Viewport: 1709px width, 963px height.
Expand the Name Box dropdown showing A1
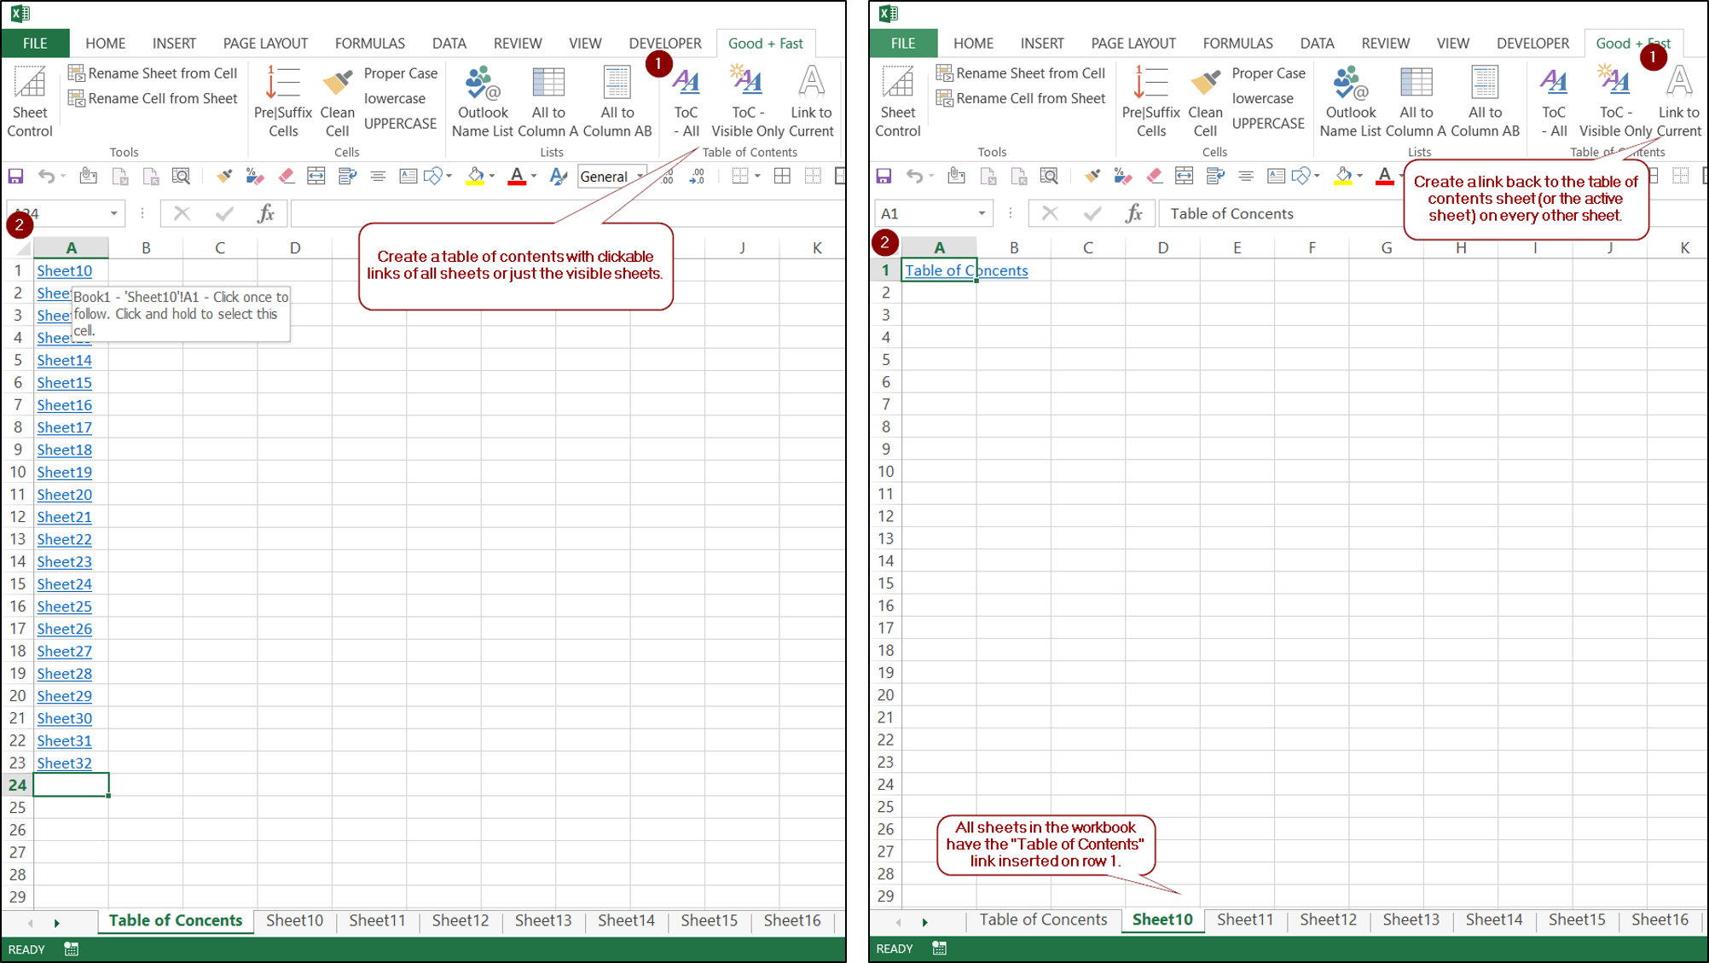pos(982,213)
